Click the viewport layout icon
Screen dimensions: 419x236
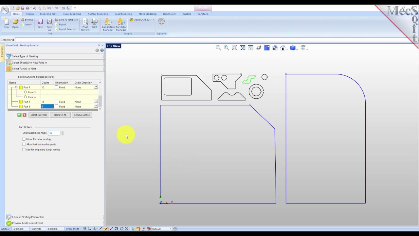coord(267,48)
